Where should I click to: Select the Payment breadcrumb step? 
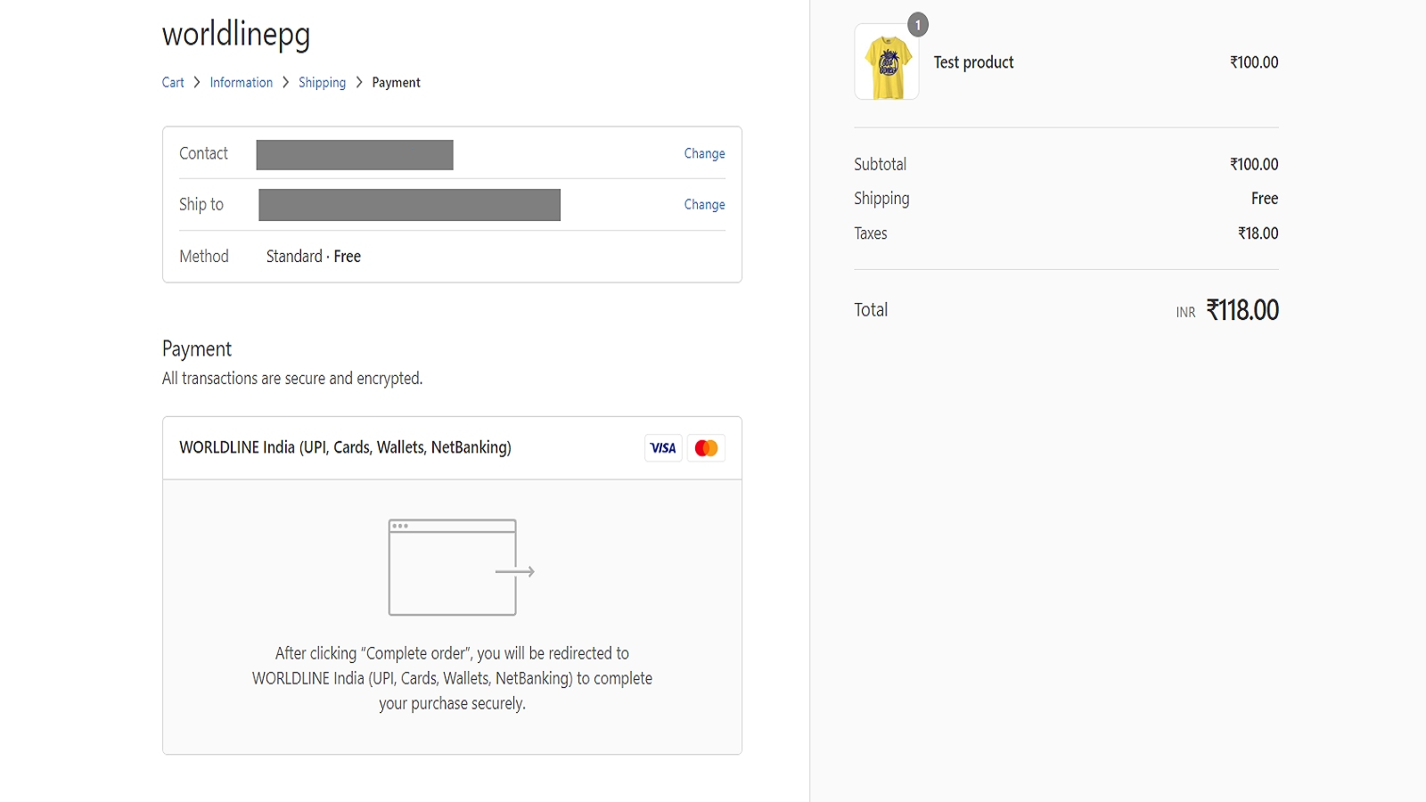point(397,83)
